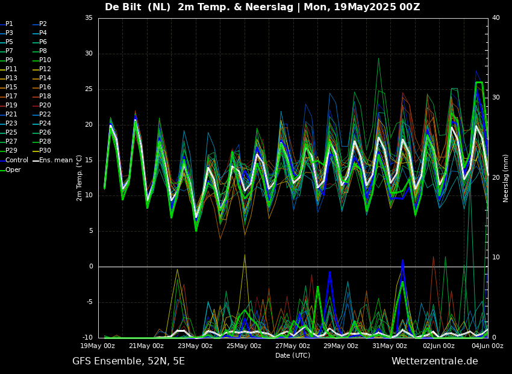Image resolution: width=512 pixels, height=374 pixels.
Task: Click the 2m Temp. (°C) axis label
Action: pos(79,178)
